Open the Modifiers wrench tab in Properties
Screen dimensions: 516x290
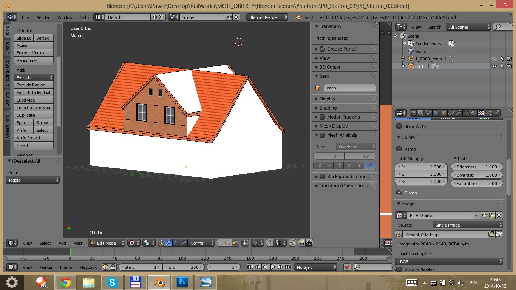coord(459,113)
